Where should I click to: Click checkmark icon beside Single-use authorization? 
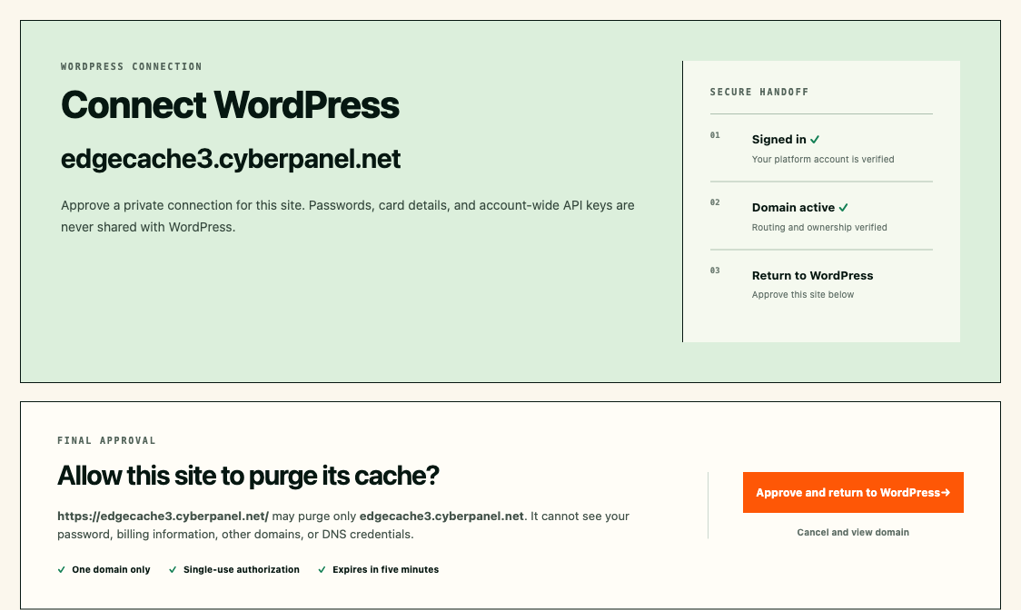[x=173, y=570]
